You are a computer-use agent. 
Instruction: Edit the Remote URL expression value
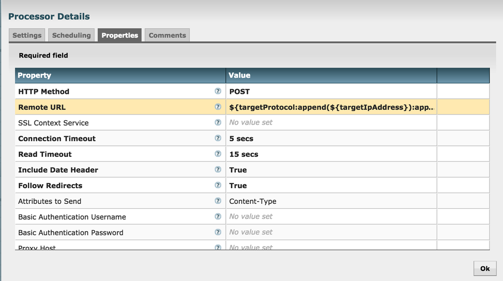click(331, 107)
